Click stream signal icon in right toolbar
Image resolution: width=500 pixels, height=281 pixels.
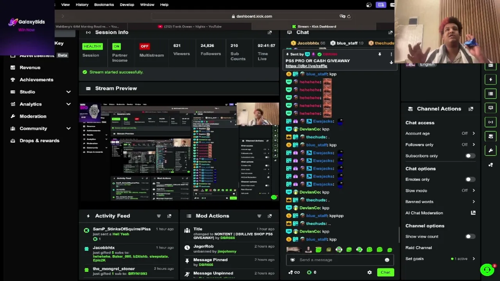491,122
